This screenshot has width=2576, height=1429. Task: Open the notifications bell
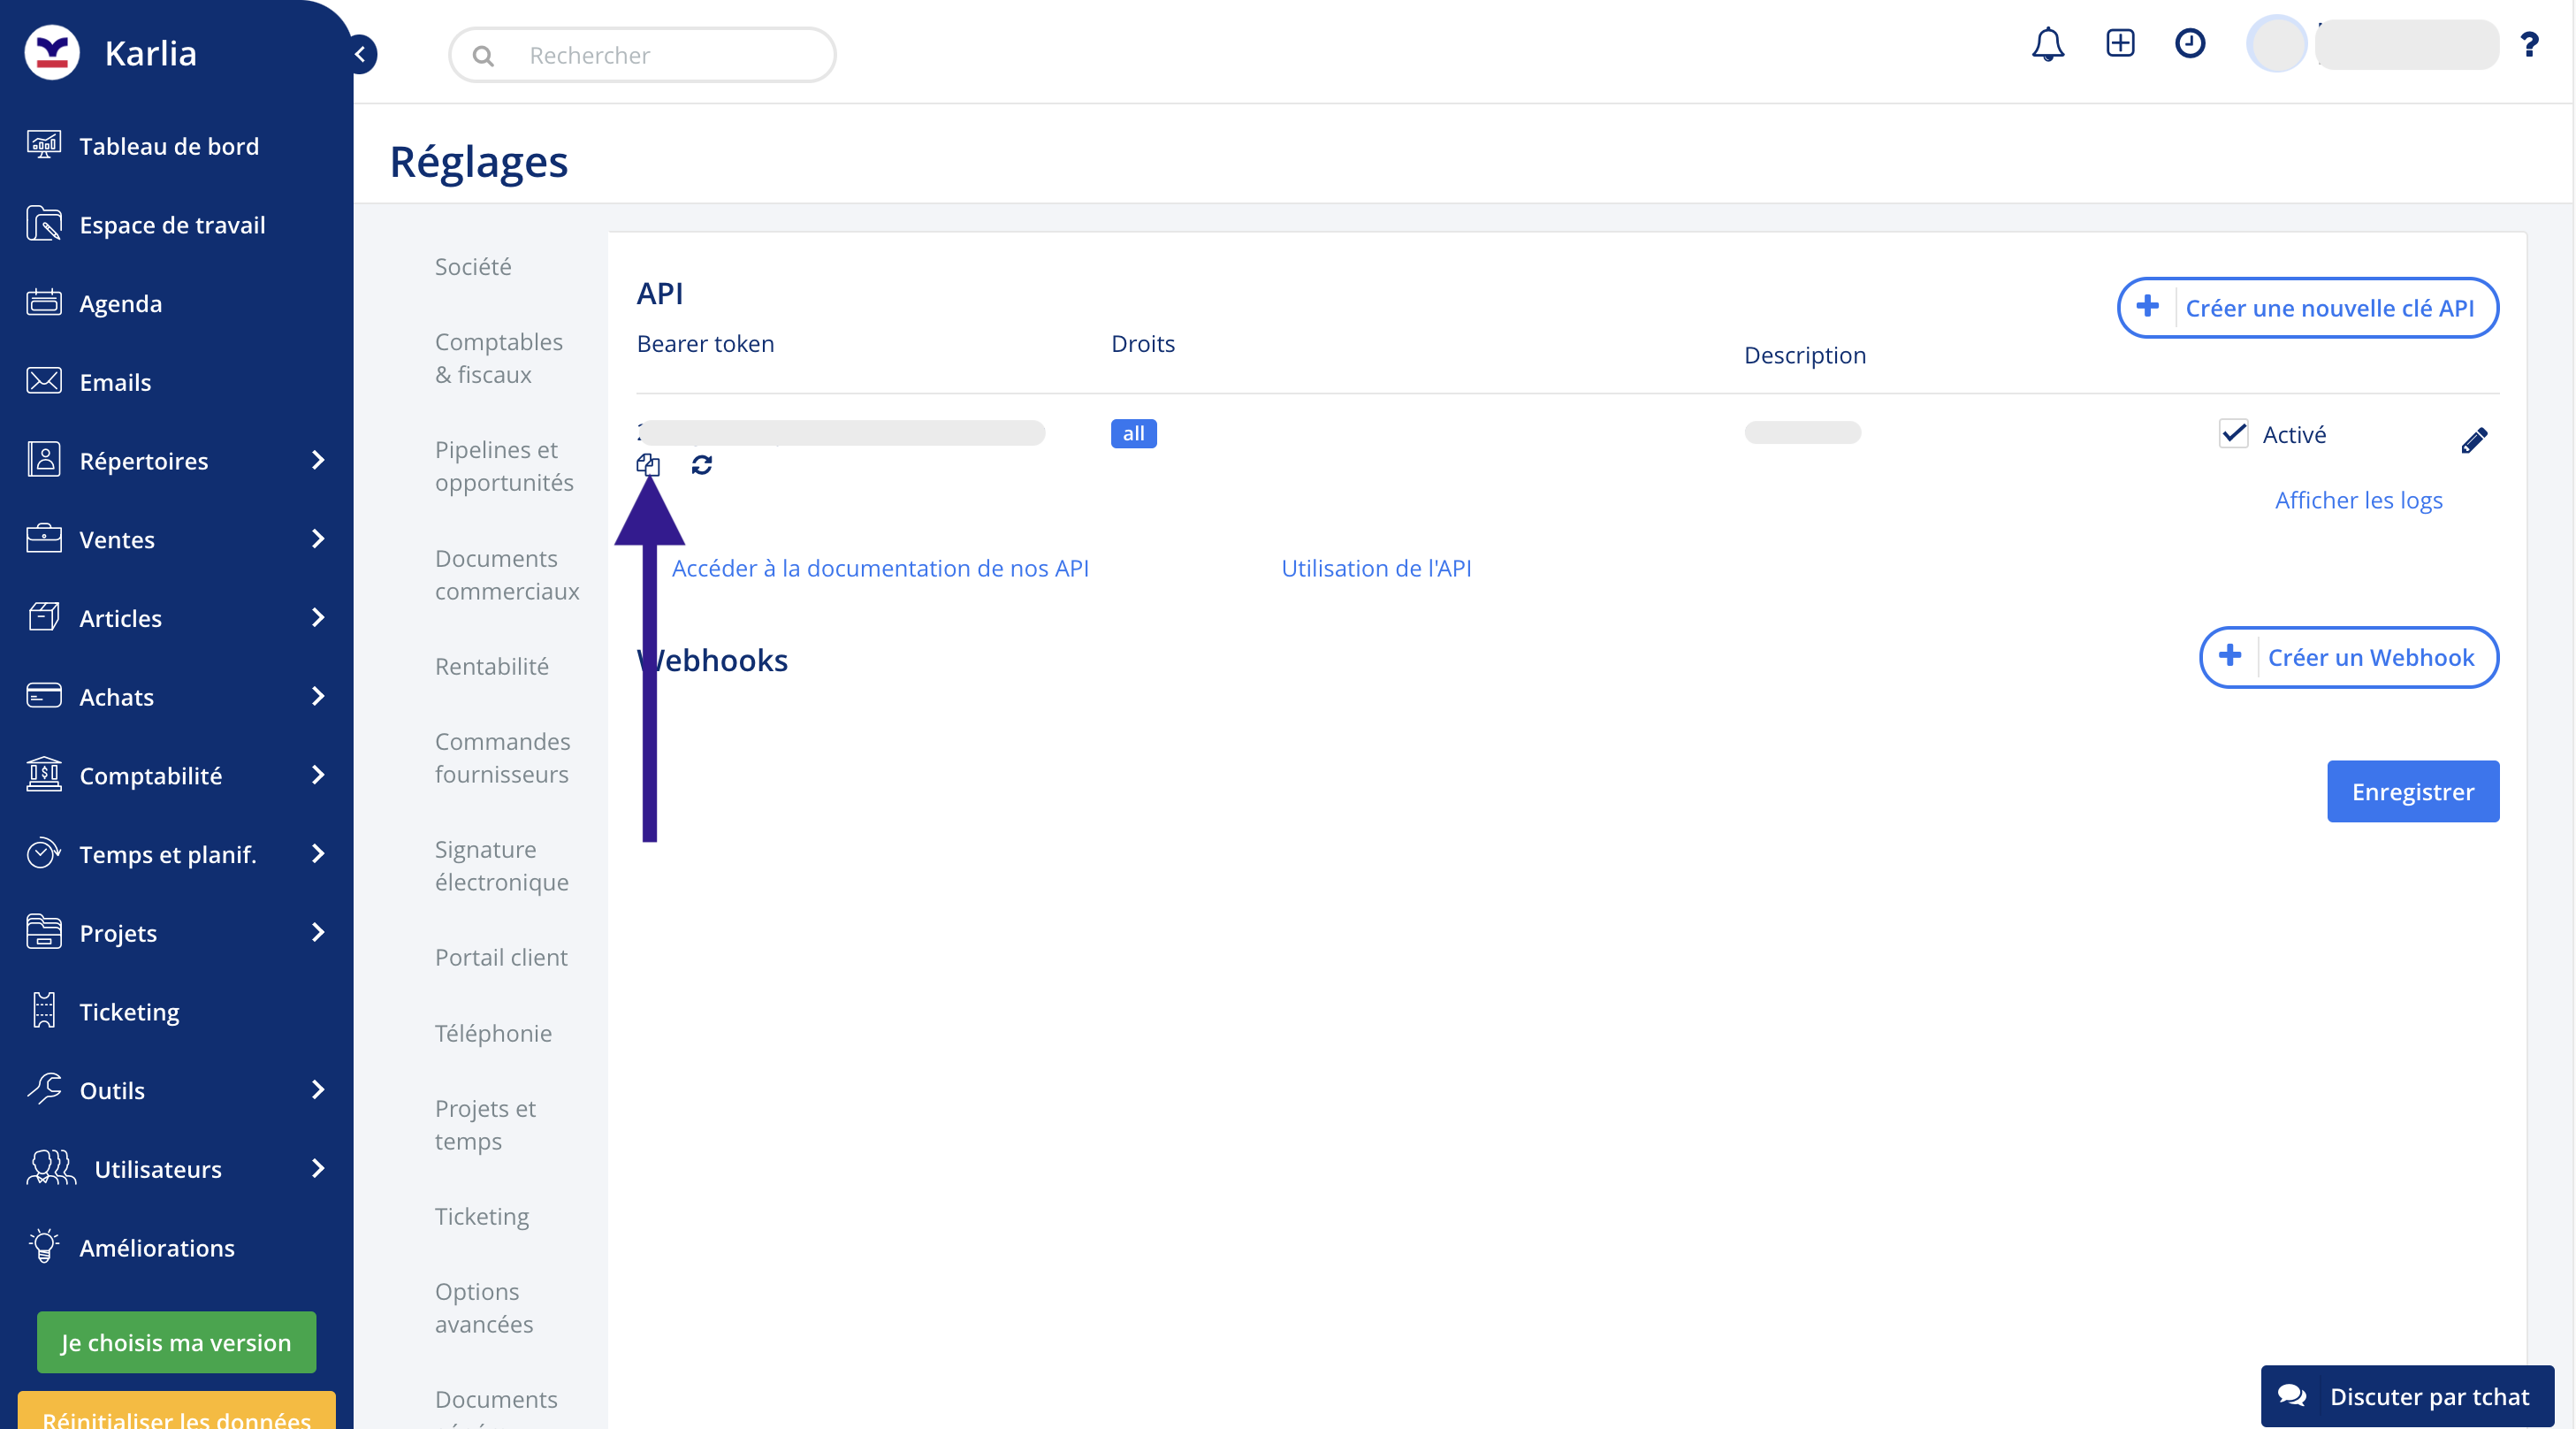coord(2047,44)
